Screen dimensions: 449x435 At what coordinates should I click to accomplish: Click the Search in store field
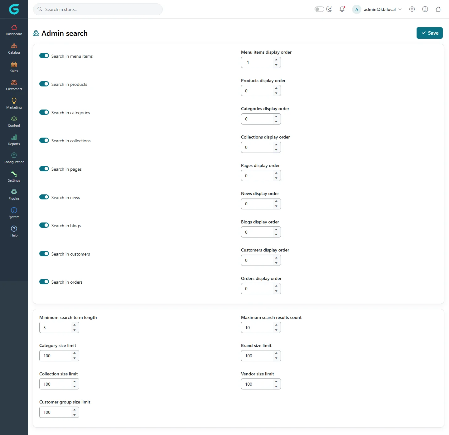pos(98,9)
